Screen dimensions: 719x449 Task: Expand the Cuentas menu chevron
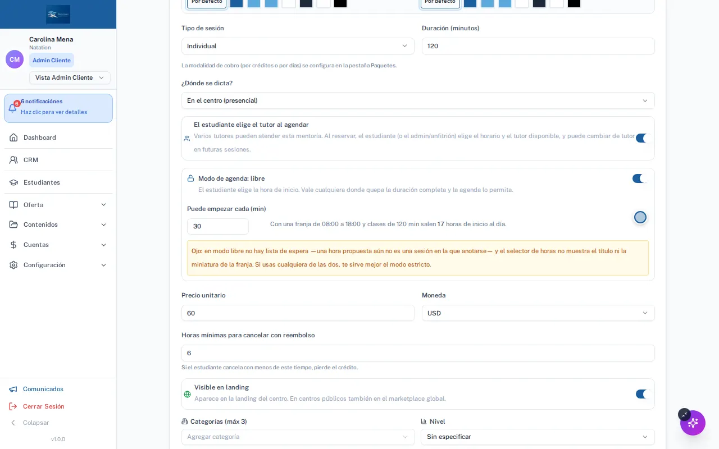pyautogui.click(x=103, y=245)
